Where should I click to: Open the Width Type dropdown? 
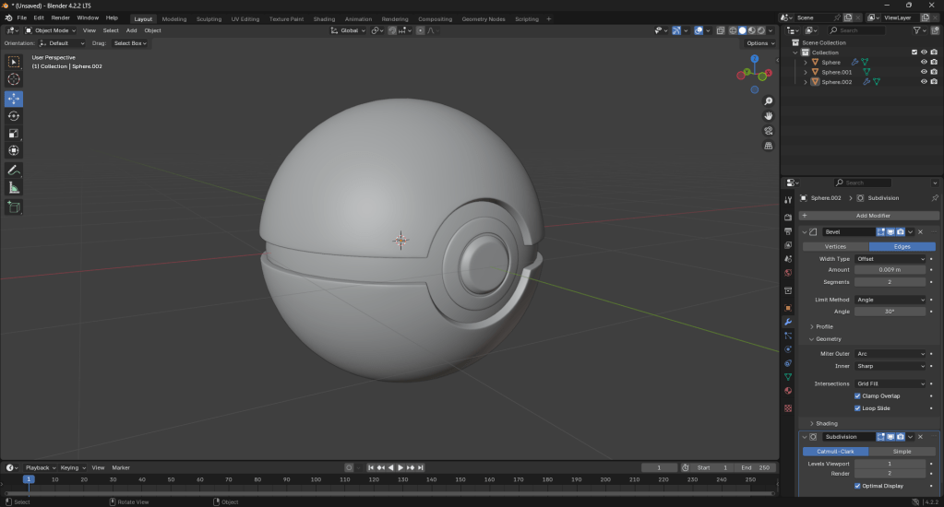[x=890, y=259]
